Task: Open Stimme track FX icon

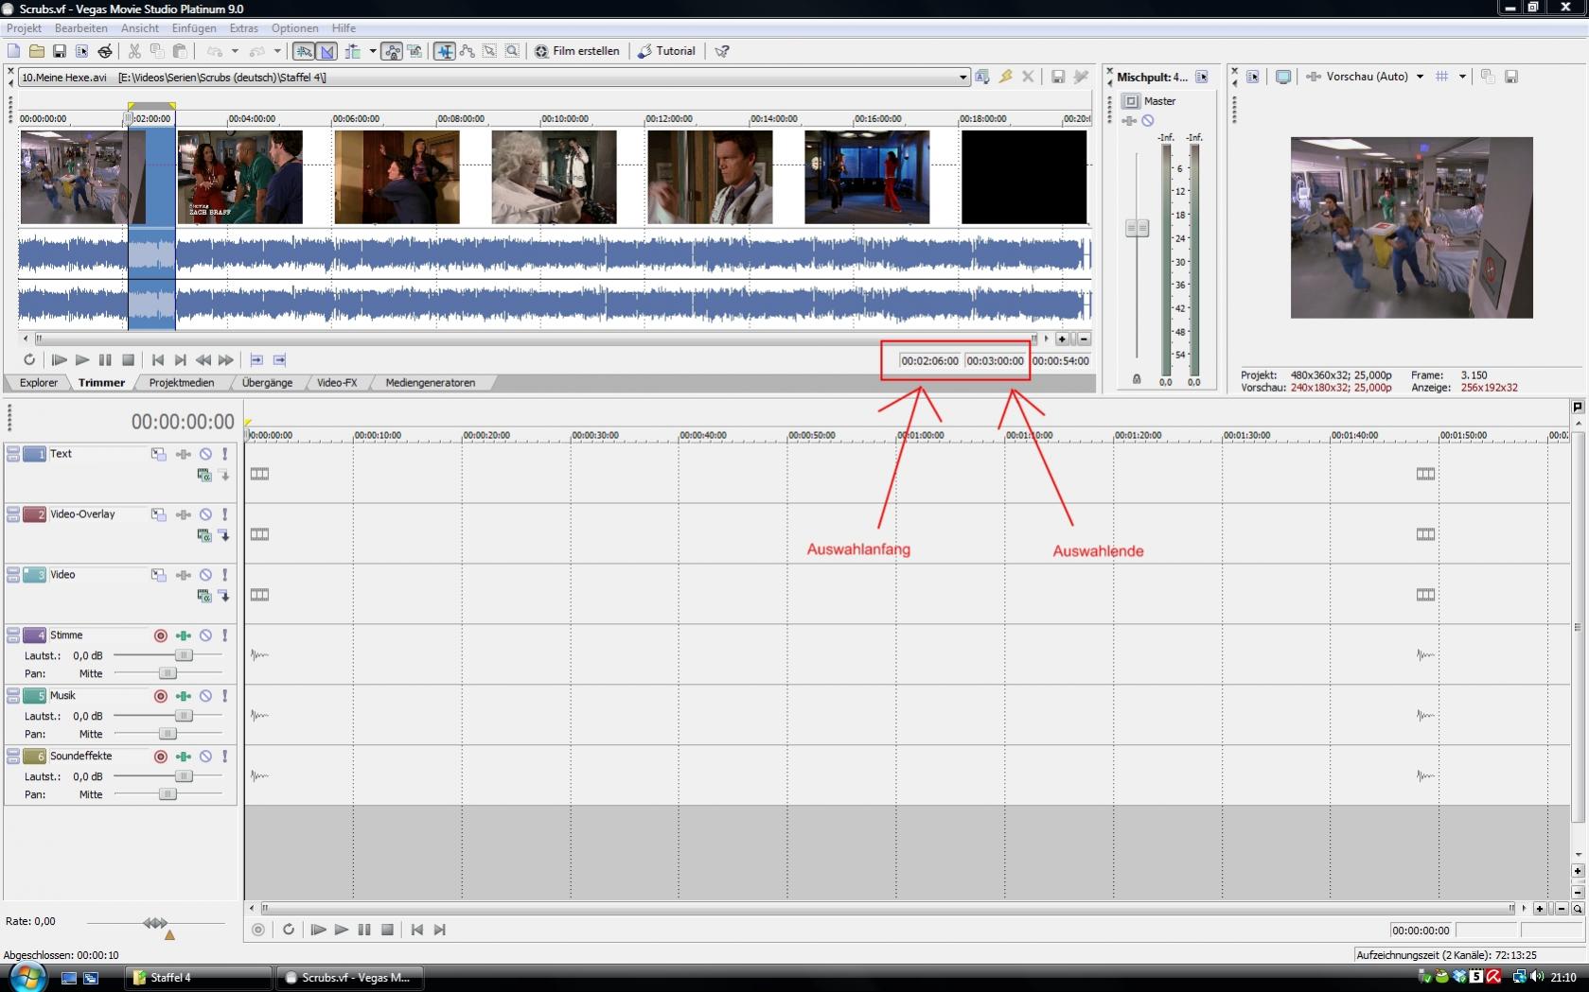Action: click(183, 635)
